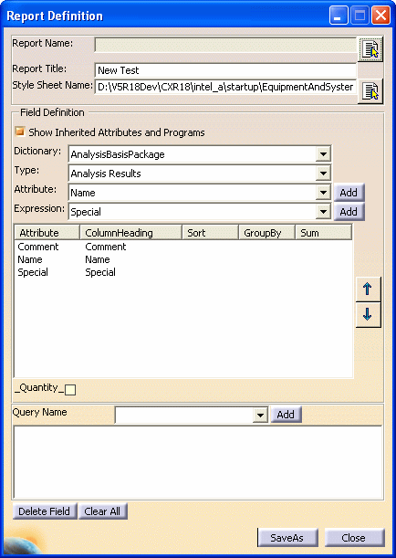The width and height of the screenshot is (396, 558).
Task: Open the browse icon beside Style Sheet Name
Action: (x=370, y=91)
